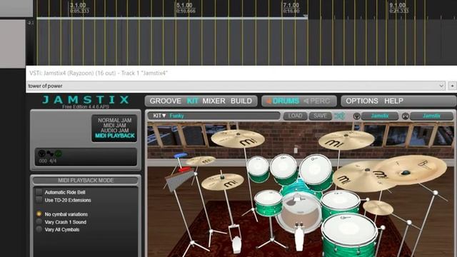
Task: Click the 4/4 time signature display
Action: pyautogui.click(x=53, y=161)
